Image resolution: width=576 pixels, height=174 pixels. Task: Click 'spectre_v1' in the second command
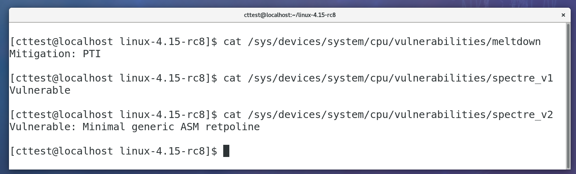coord(522,78)
